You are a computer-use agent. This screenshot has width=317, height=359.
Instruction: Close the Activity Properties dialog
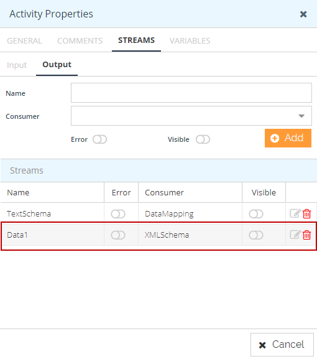pos(303,14)
